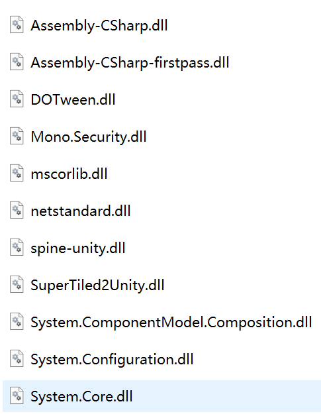321x416 pixels.
Task: Select Assembly-CSharp-firstpass.dll in the list
Action: click(x=130, y=64)
